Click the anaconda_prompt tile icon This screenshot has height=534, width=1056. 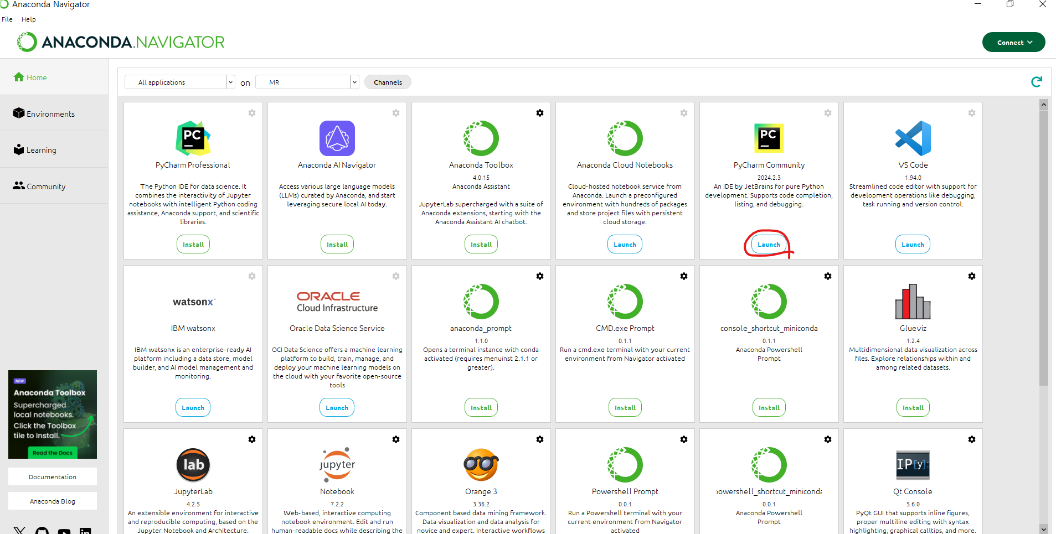pos(481,302)
